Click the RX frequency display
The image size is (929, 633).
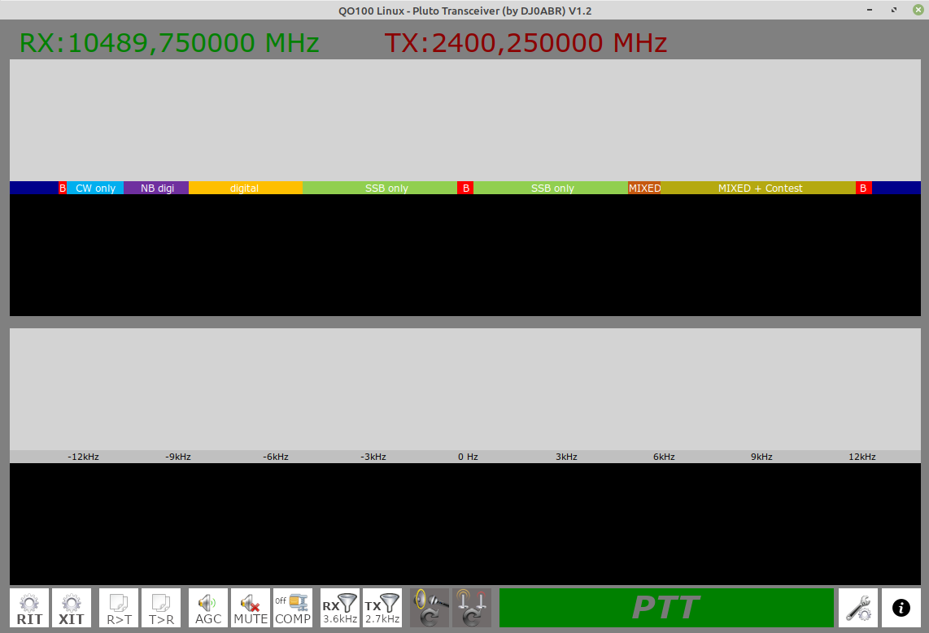[169, 43]
